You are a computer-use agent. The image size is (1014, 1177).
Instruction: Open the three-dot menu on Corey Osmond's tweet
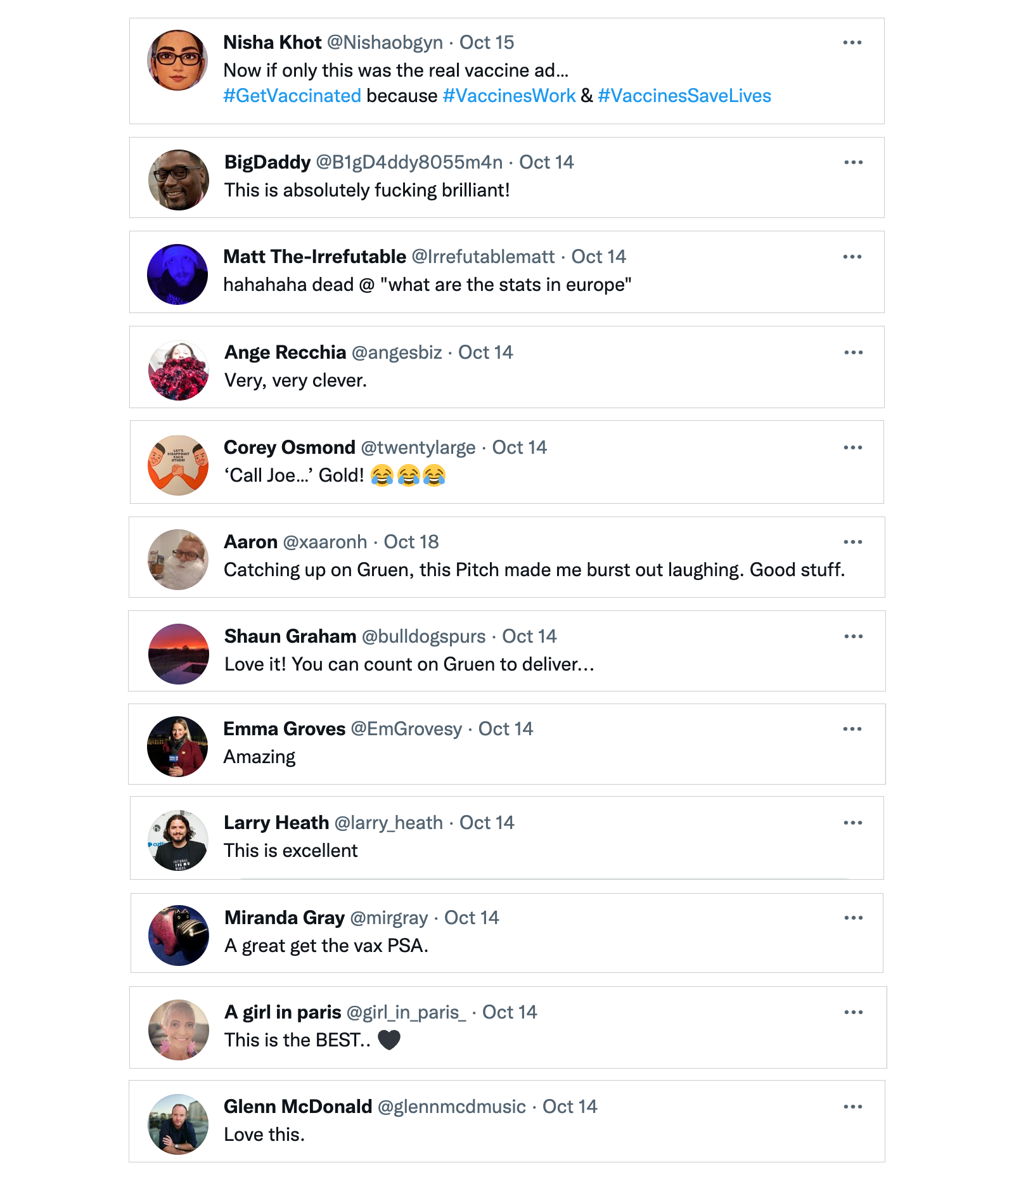pyautogui.click(x=852, y=447)
